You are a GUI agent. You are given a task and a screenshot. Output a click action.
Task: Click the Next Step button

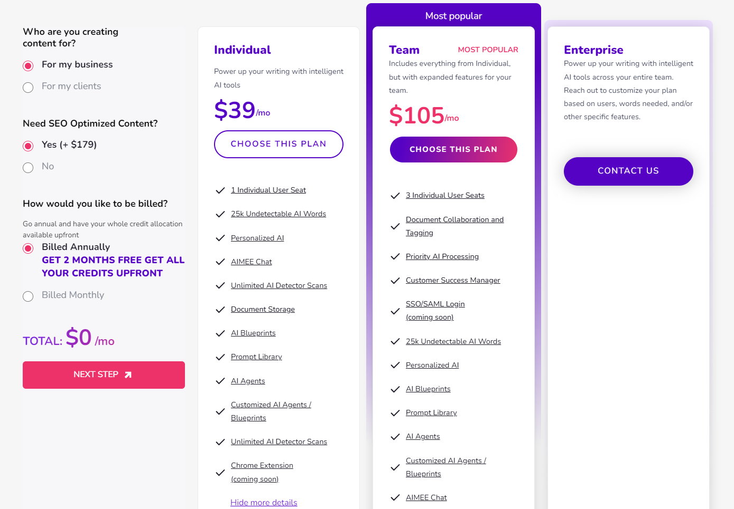coord(104,374)
